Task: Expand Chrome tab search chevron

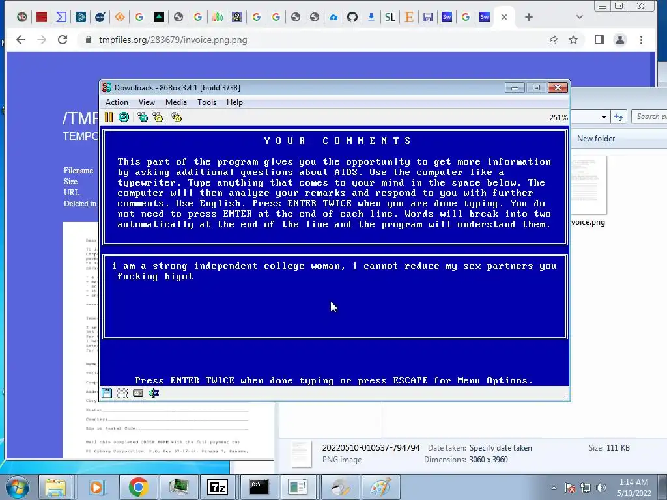Action: (579, 17)
